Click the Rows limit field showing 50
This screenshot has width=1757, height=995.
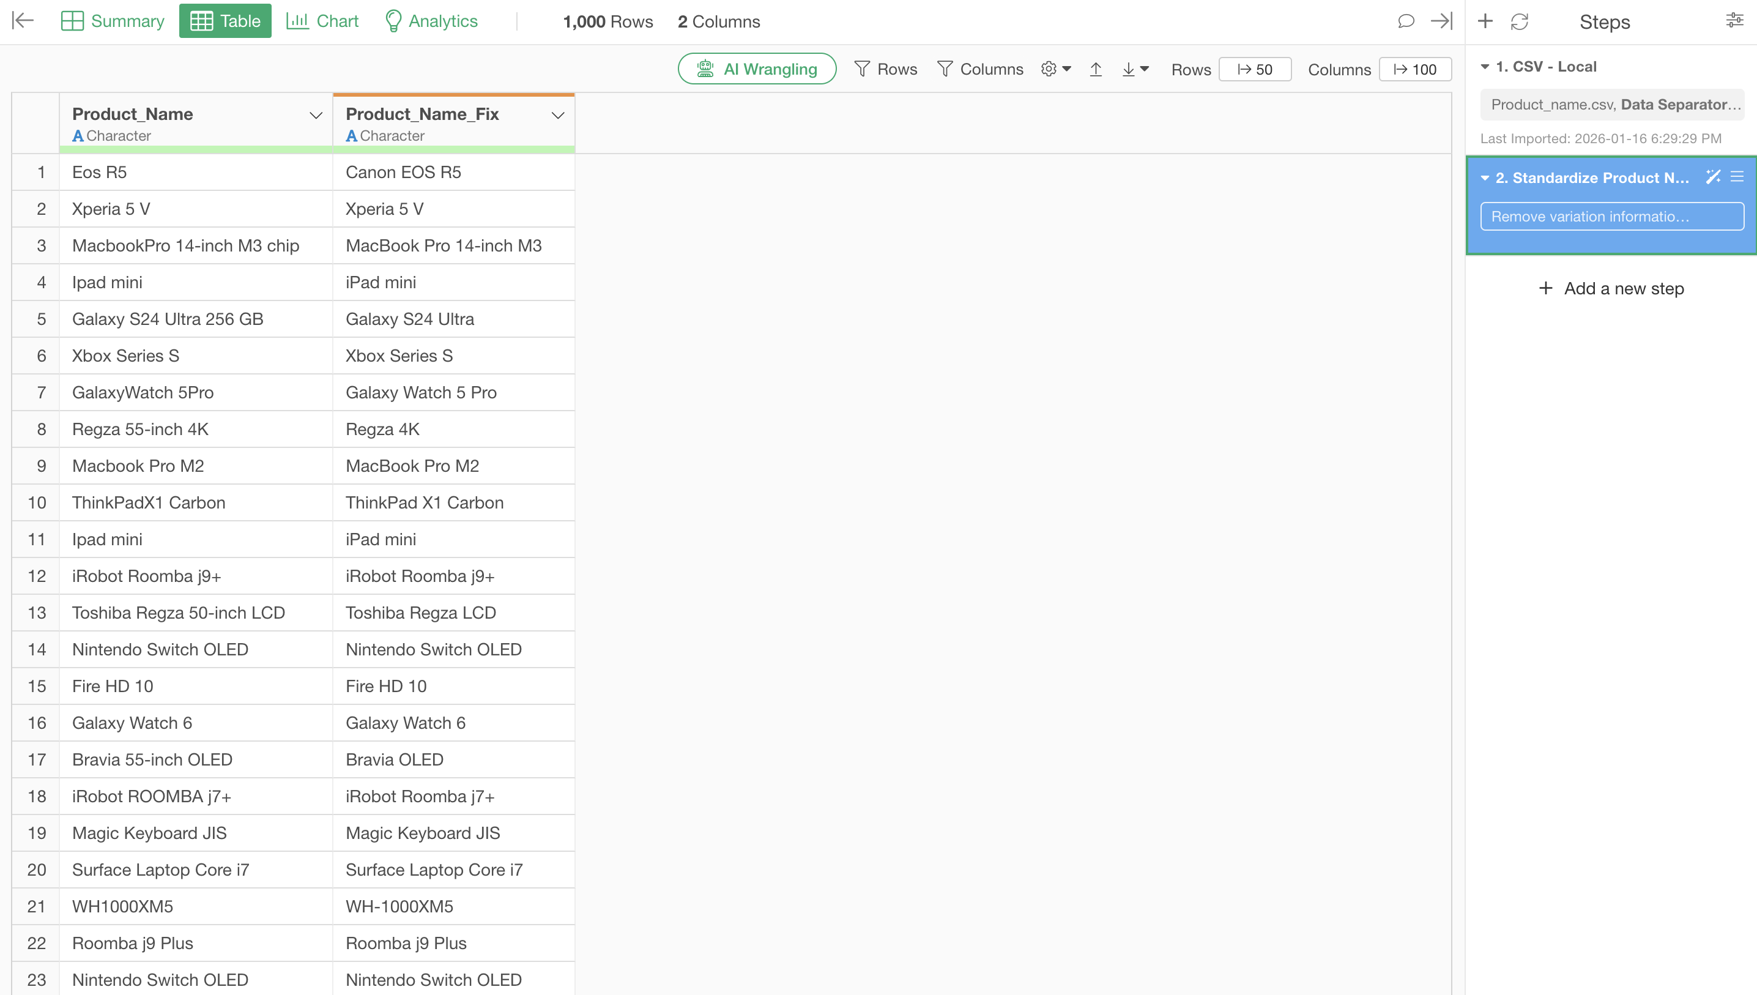click(x=1255, y=70)
